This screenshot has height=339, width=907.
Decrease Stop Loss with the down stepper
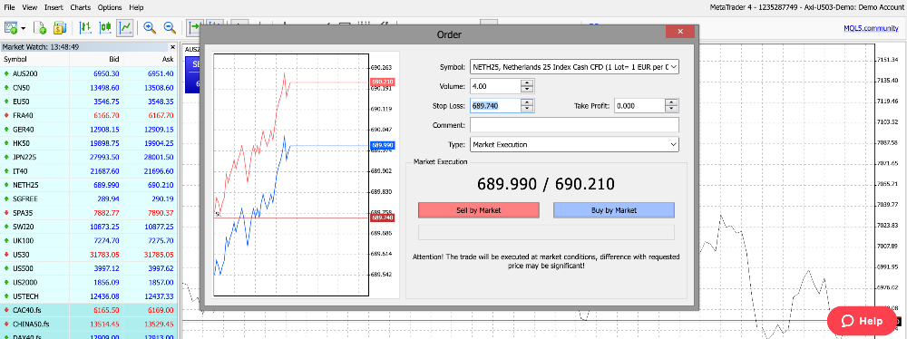527,109
